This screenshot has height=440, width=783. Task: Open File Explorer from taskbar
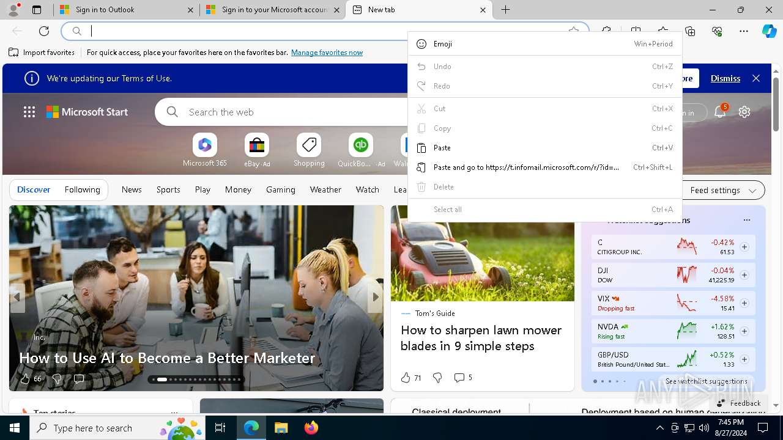[281, 428]
